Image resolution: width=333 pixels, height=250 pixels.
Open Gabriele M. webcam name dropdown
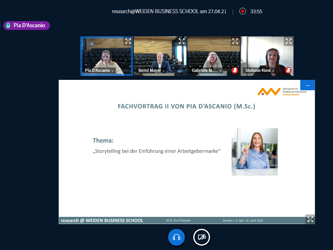[x=207, y=70]
